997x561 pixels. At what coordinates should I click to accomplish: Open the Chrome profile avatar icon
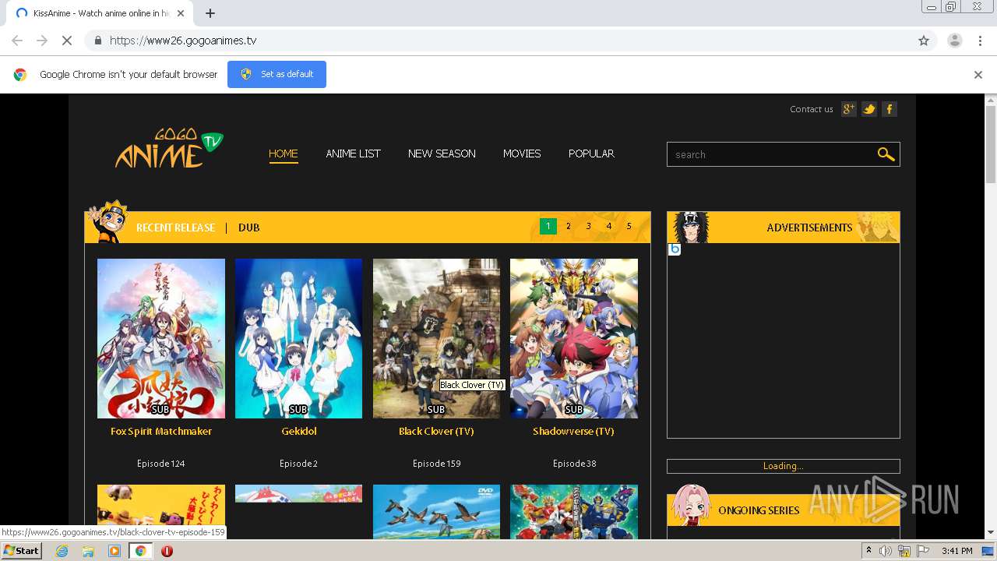pyautogui.click(x=954, y=41)
